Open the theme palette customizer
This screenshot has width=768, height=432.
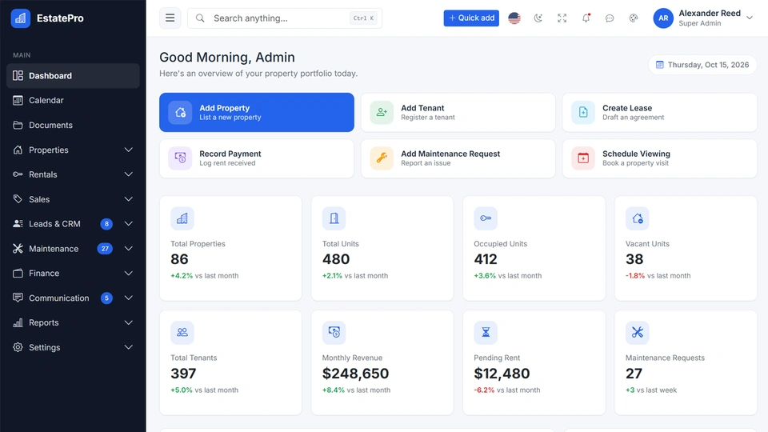click(x=634, y=18)
